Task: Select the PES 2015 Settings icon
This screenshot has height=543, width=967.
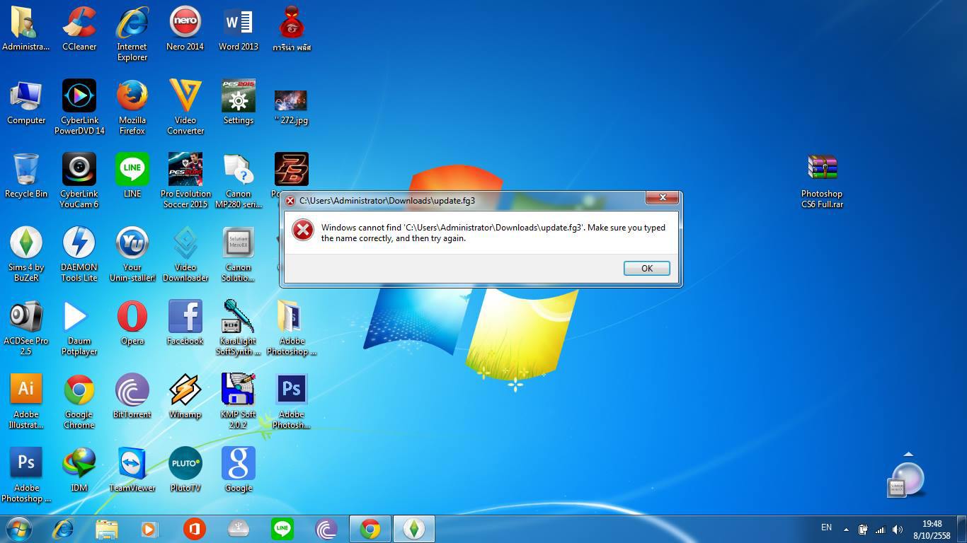Action: coord(239,103)
